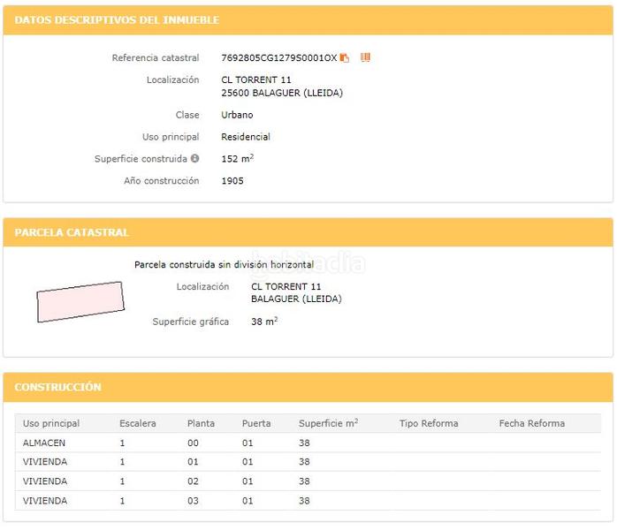Image resolution: width=617 pixels, height=530 pixels.
Task: Click the 25600 BALAGUER (LLEIDA) line in descriptive data
Action: click(x=282, y=93)
